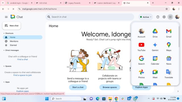
Task: Open Maps from the apps grid
Action: 169,47
